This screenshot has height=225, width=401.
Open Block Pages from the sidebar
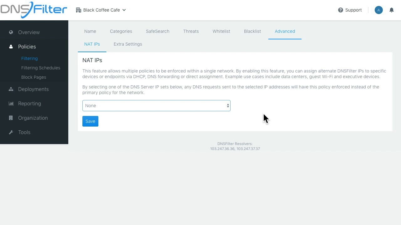tap(34, 77)
